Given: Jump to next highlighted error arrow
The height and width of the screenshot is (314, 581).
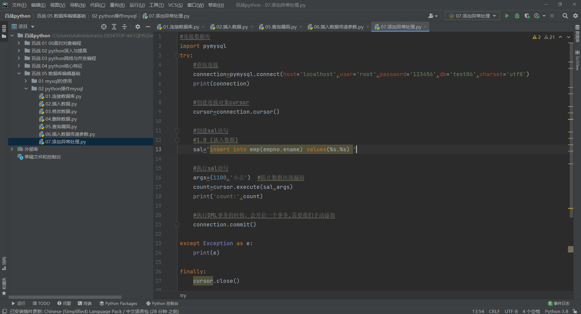Looking at the screenshot, I should [569, 37].
